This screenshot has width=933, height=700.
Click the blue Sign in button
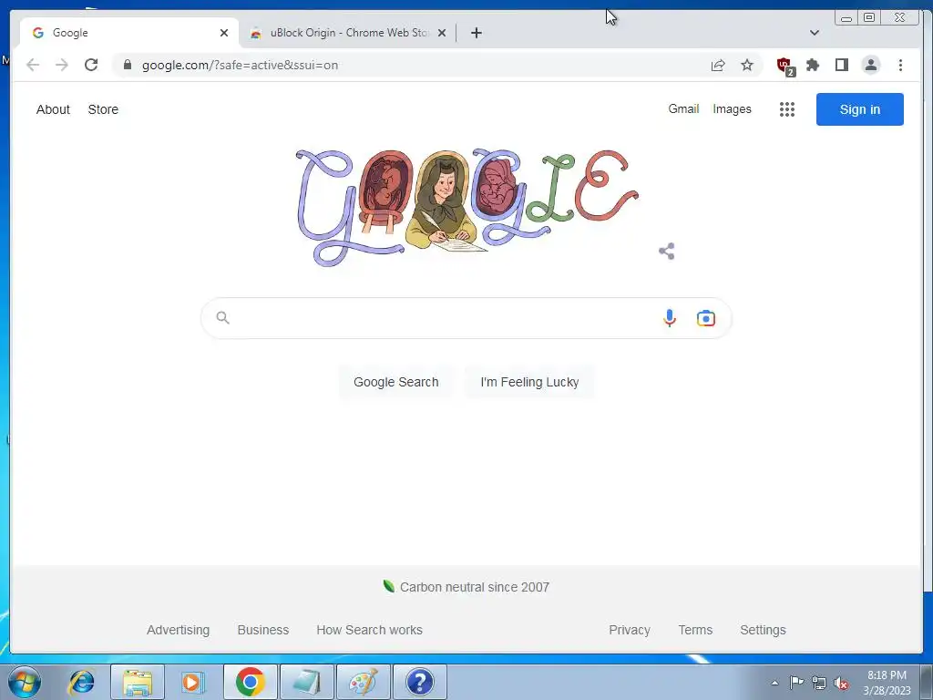point(860,109)
